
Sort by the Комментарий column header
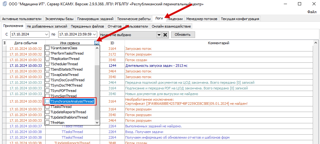tap(219, 43)
